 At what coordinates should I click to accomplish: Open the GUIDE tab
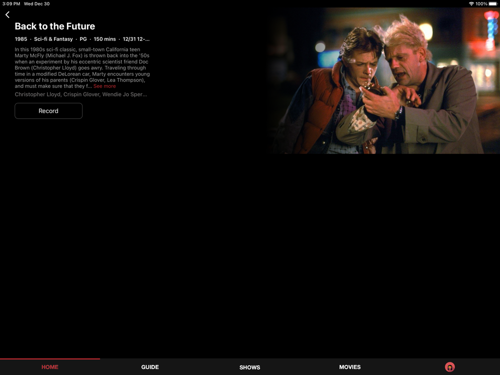point(150,367)
